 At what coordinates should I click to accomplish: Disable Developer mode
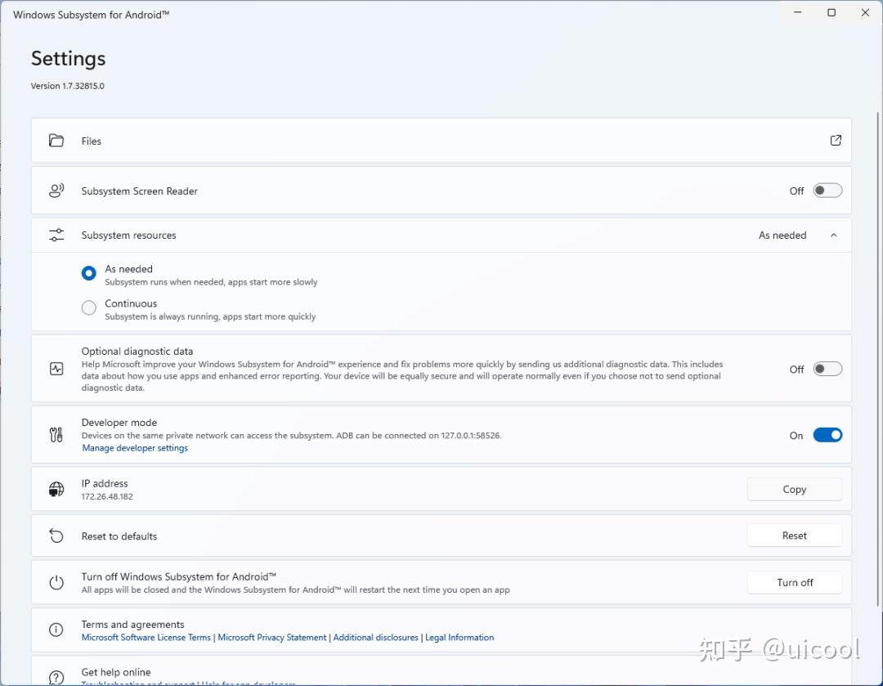pyautogui.click(x=827, y=435)
